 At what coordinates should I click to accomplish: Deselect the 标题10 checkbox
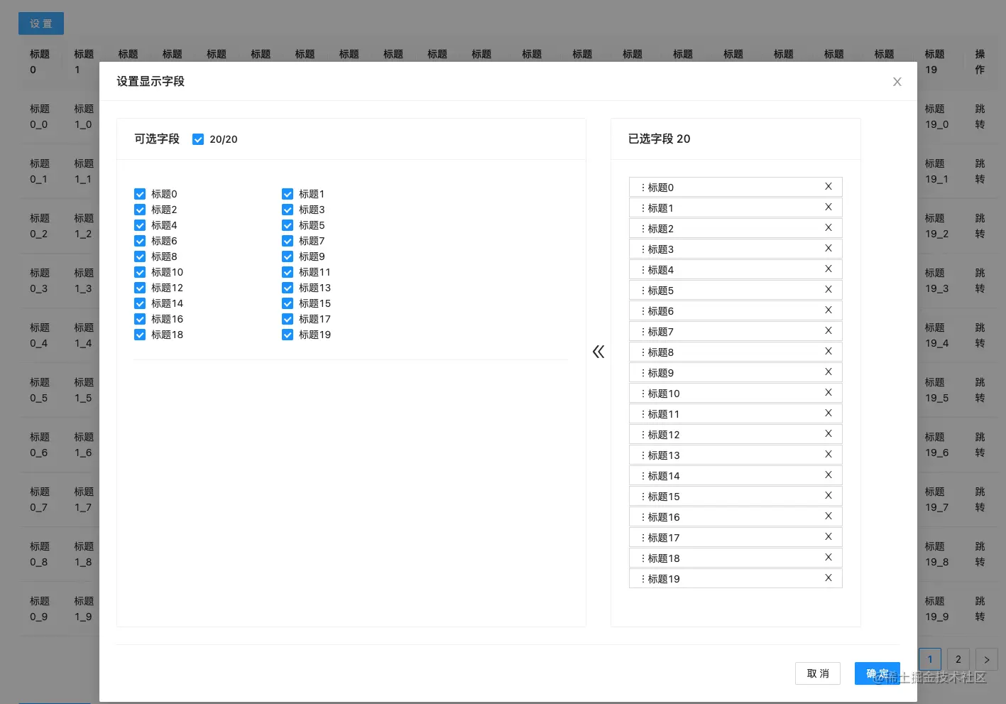[x=140, y=272]
